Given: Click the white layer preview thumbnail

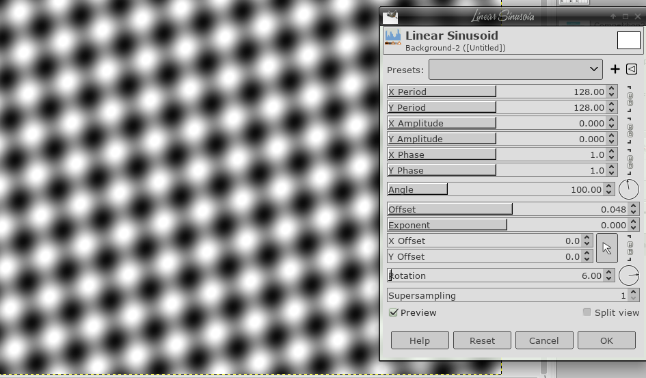Looking at the screenshot, I should [629, 40].
